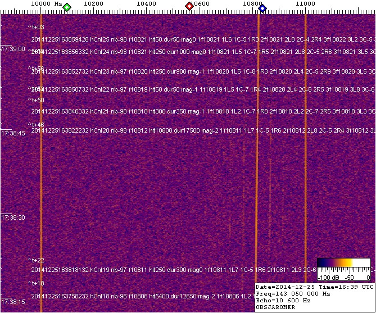376x313 pixels.
Task: Click the blue diamond frequency marker
Action: [262, 7]
